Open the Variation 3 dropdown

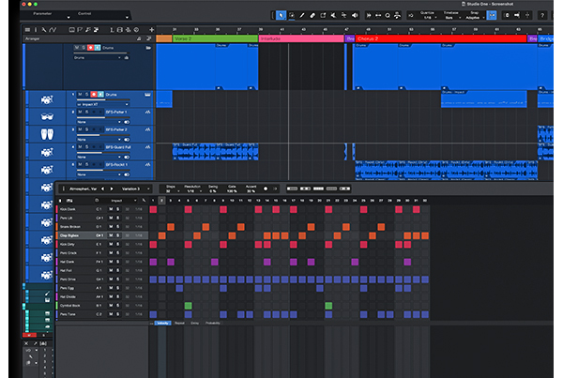tap(135, 189)
